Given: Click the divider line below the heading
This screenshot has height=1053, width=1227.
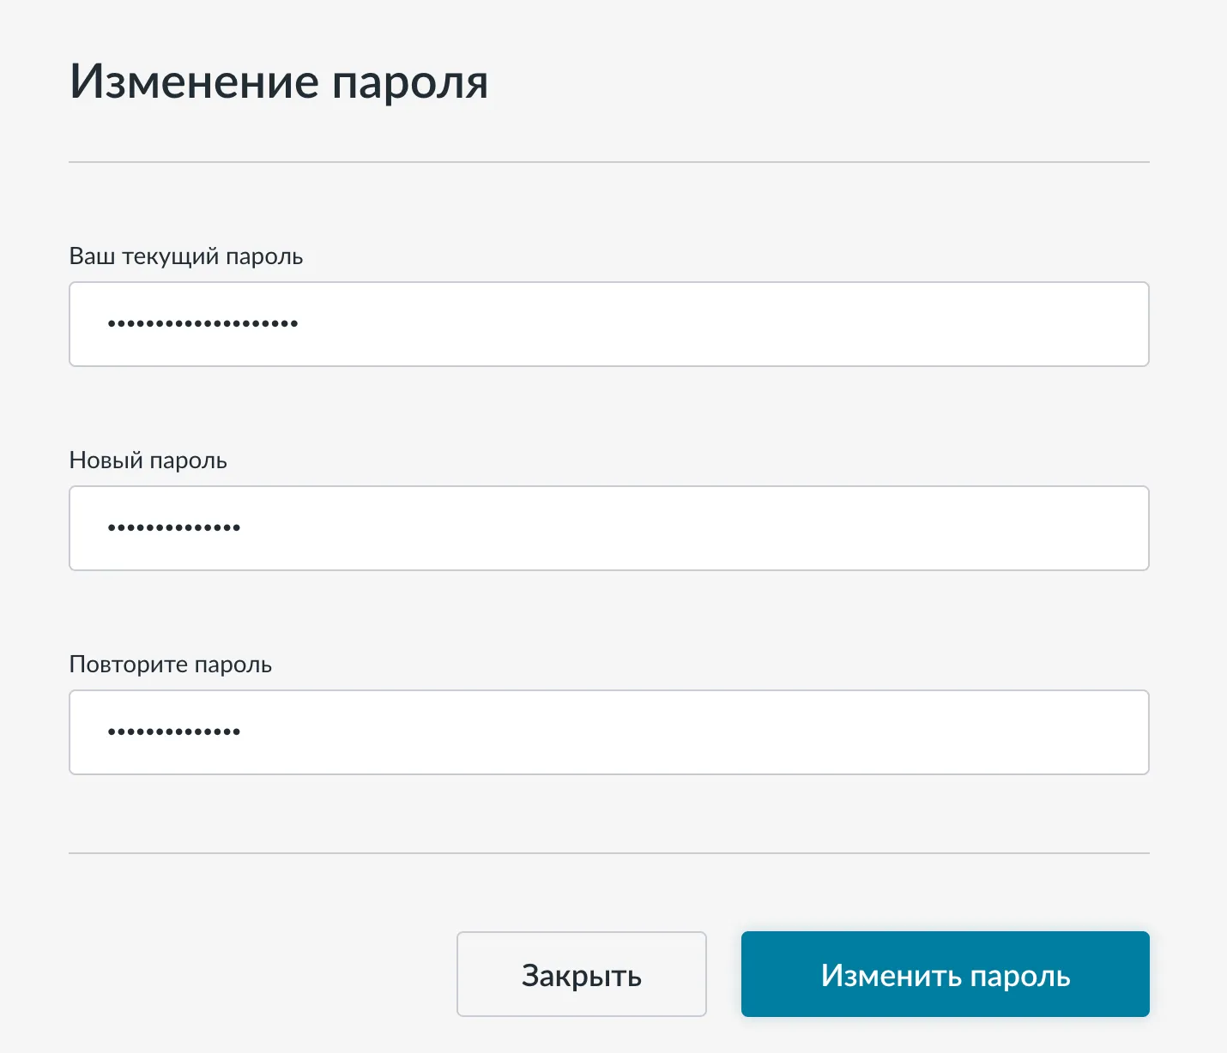Looking at the screenshot, I should [608, 162].
